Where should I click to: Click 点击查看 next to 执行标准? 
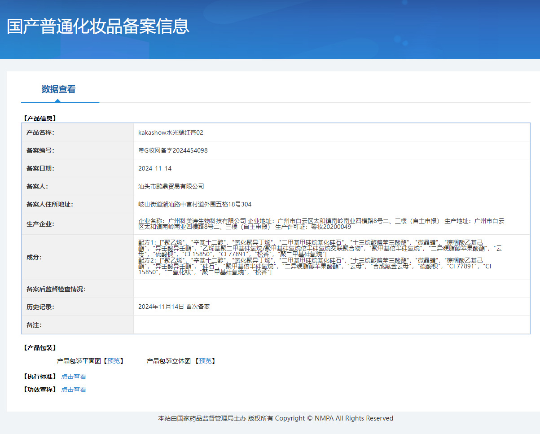(74, 377)
